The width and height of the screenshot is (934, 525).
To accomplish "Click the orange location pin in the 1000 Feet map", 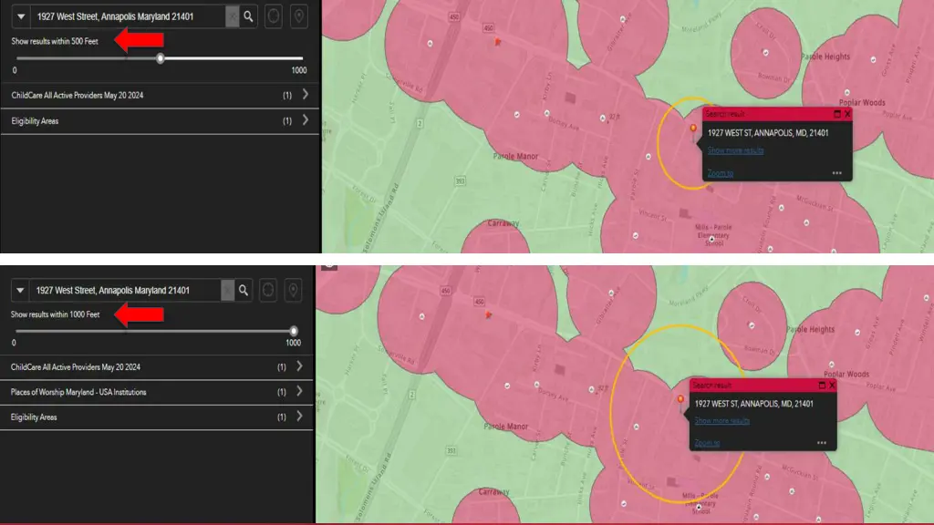I will pos(680,400).
